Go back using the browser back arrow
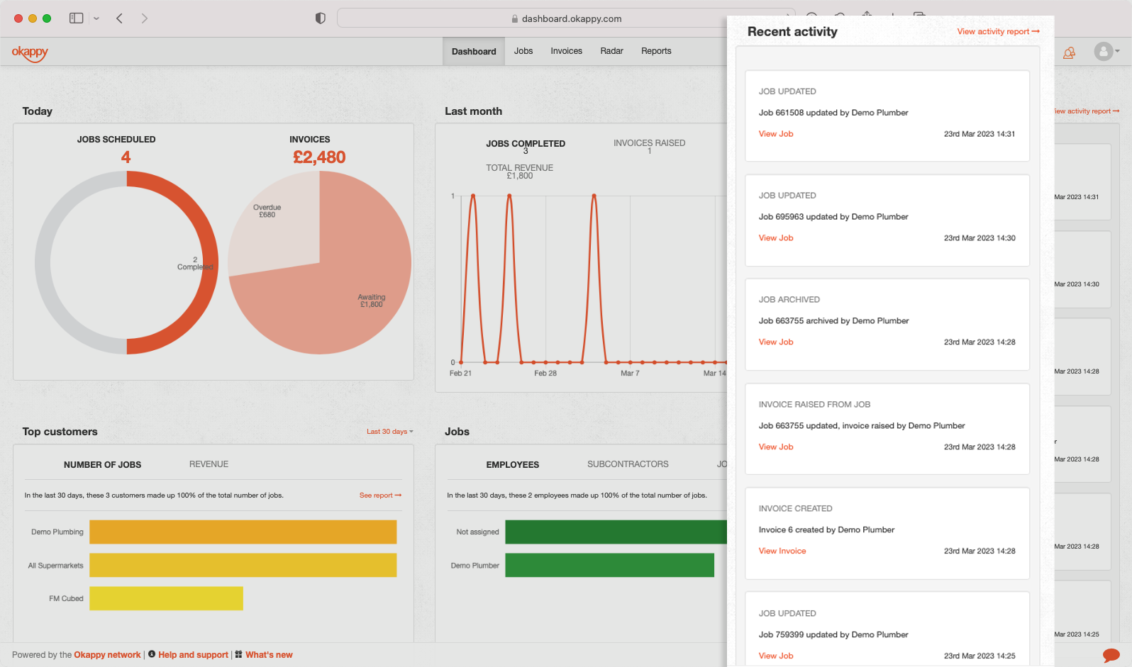 tap(119, 18)
